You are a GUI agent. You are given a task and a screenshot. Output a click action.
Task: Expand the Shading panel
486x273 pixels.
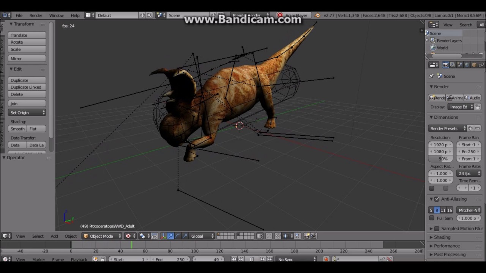pos(442,237)
